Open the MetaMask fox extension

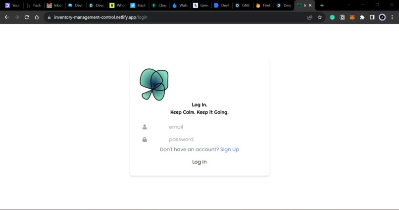[352, 17]
